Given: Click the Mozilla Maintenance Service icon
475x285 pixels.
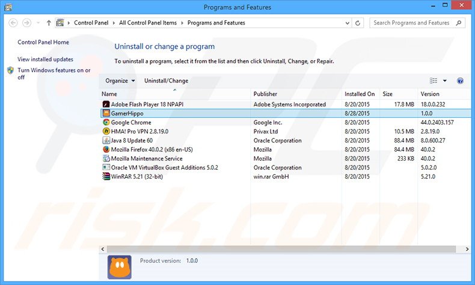Looking at the screenshot, I should pos(106,158).
